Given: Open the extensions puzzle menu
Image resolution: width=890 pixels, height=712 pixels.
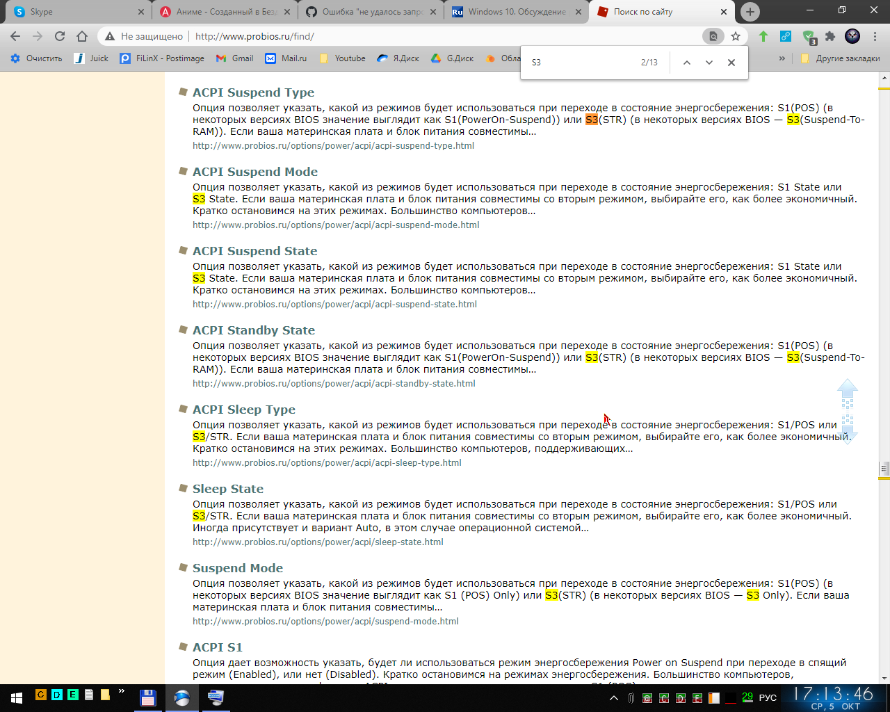Looking at the screenshot, I should coord(830,36).
